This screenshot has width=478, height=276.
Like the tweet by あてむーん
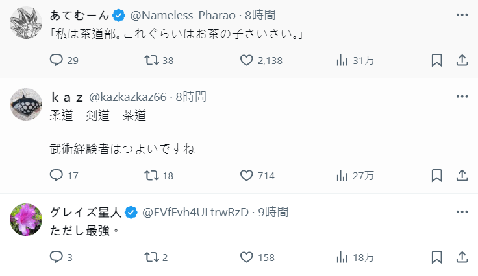247,60
